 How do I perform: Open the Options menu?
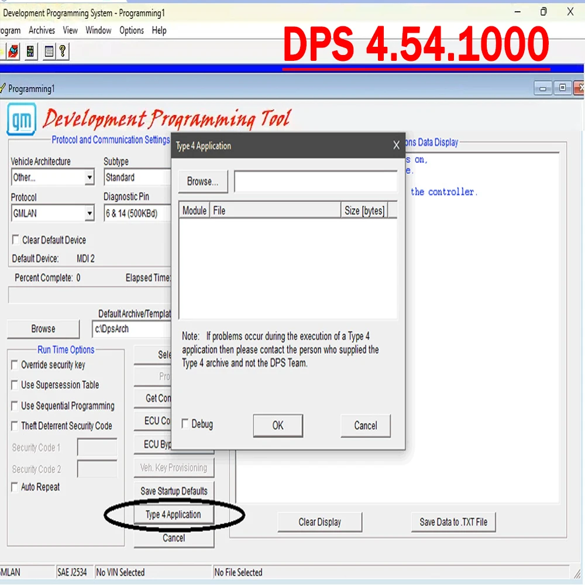tap(131, 30)
